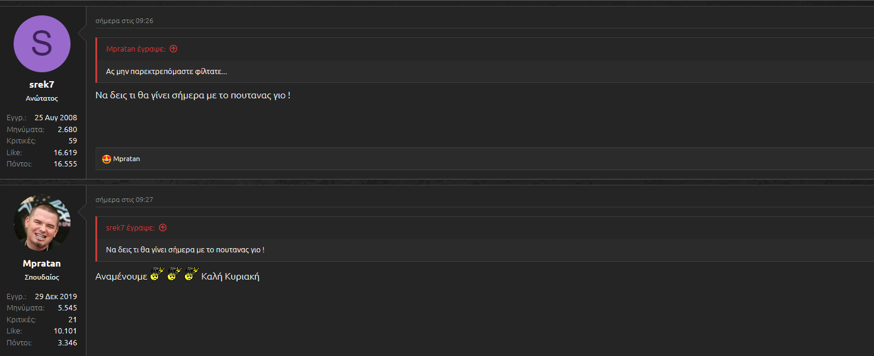Open srek7's message count 2.680
The height and width of the screenshot is (356, 874).
[67, 129]
